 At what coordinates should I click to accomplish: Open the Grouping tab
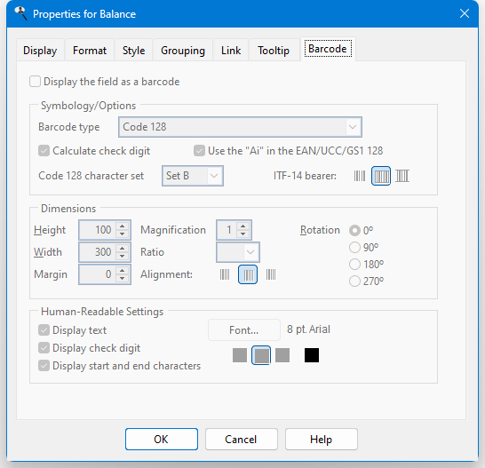click(183, 51)
